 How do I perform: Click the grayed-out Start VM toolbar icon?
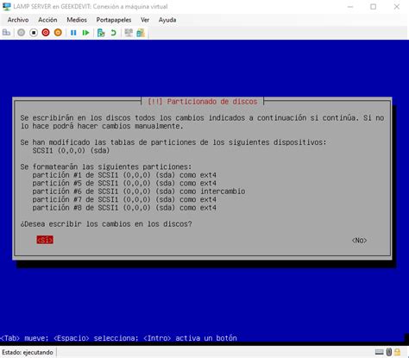21,33
